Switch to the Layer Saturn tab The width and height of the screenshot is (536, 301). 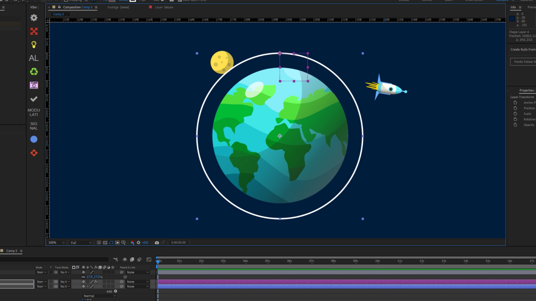(164, 7)
